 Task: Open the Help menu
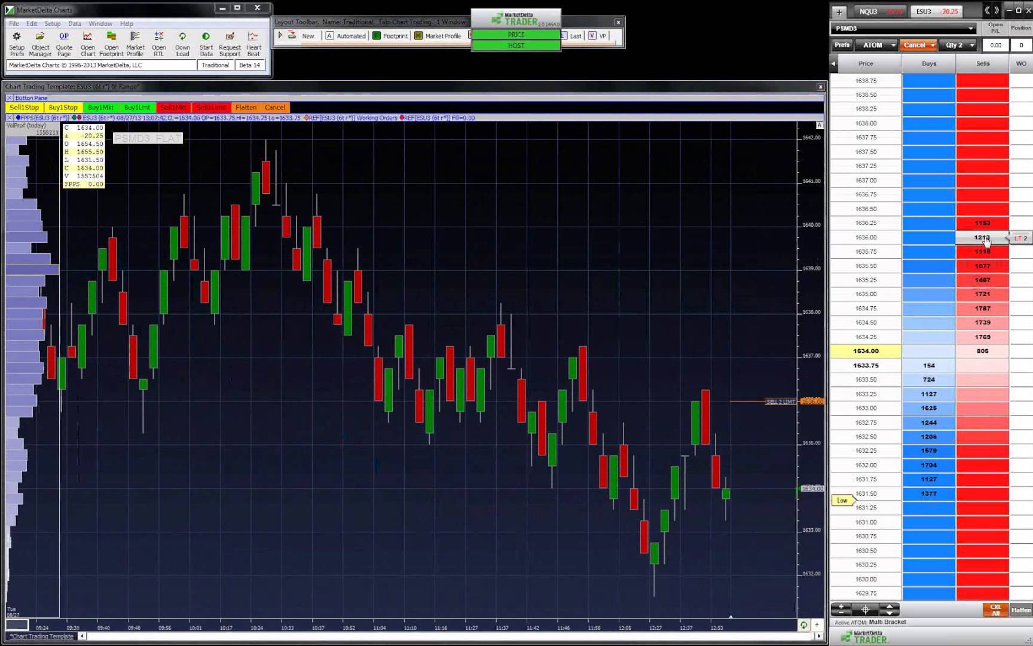point(127,23)
